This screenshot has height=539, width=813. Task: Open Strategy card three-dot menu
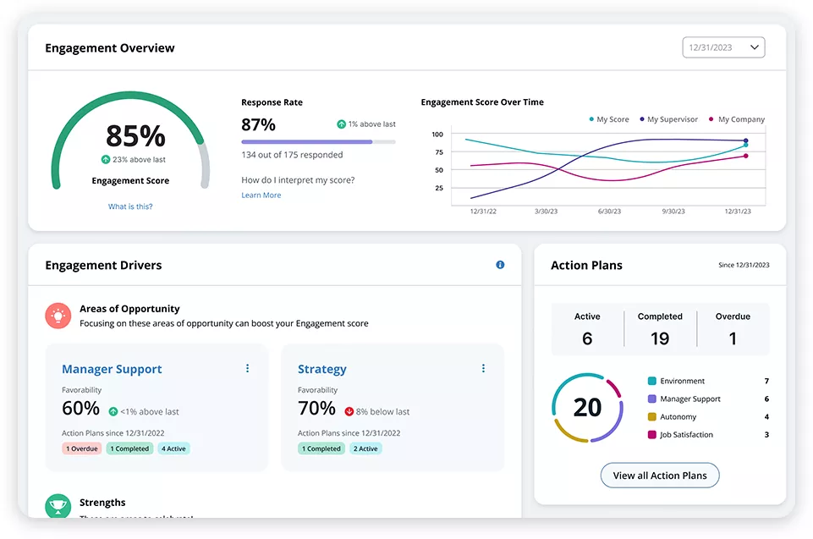coord(484,368)
